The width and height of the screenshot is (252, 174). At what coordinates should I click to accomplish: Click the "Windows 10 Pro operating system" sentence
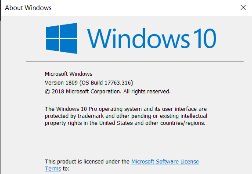[x=126, y=109]
